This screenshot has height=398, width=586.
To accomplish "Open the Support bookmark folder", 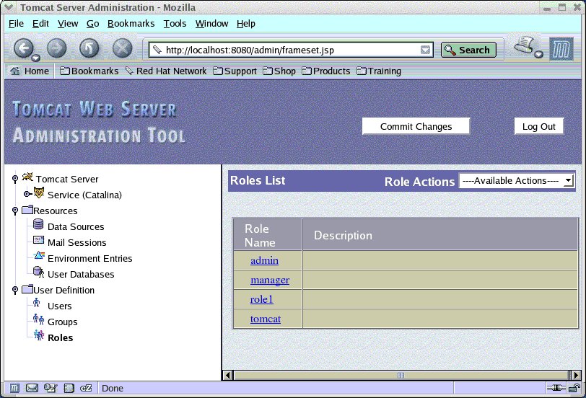I will 235,71.
